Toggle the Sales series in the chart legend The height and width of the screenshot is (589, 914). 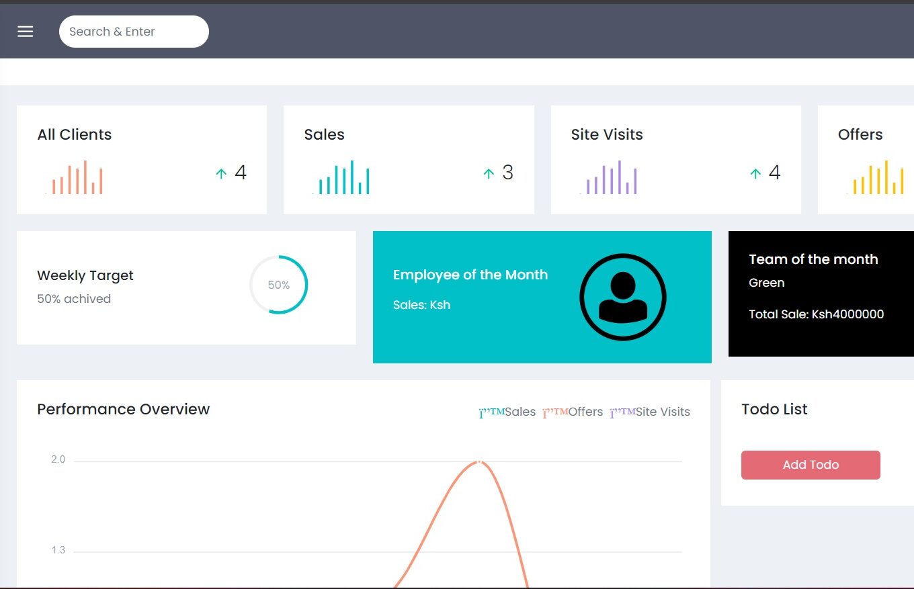point(507,412)
